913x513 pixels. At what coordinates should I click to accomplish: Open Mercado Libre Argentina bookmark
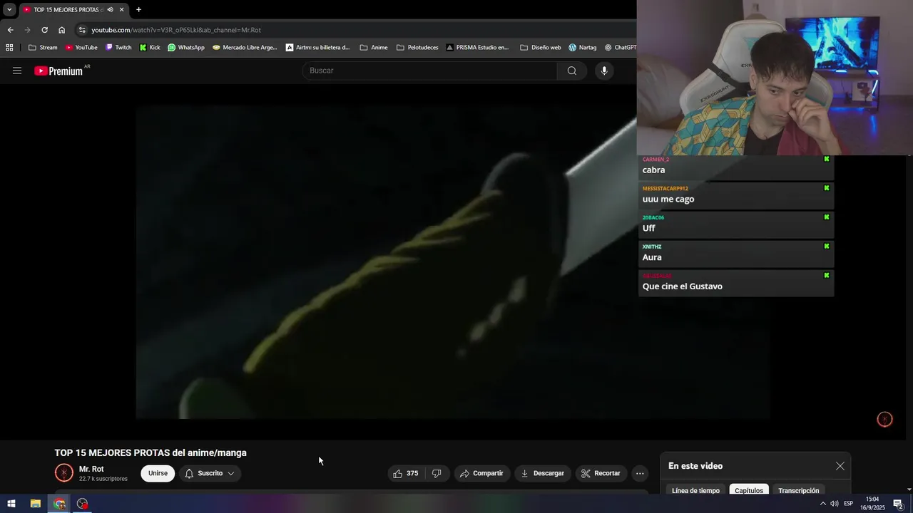(x=245, y=48)
